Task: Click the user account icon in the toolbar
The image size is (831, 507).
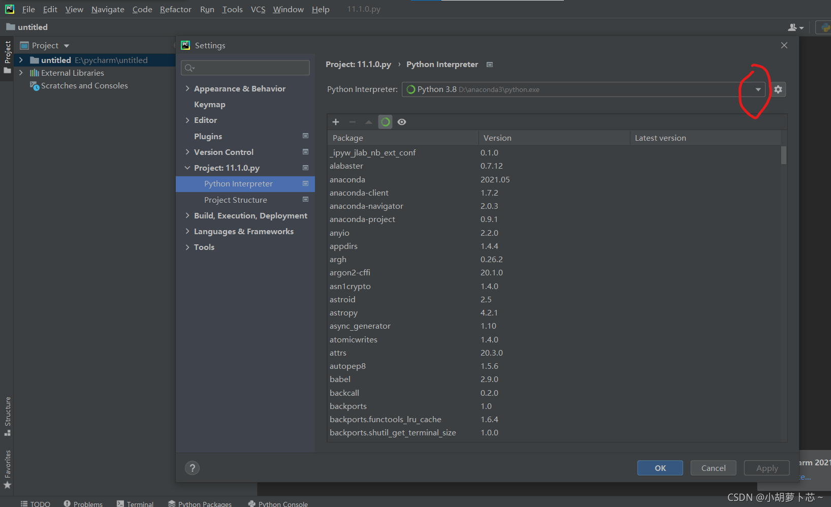Action: (x=795, y=27)
